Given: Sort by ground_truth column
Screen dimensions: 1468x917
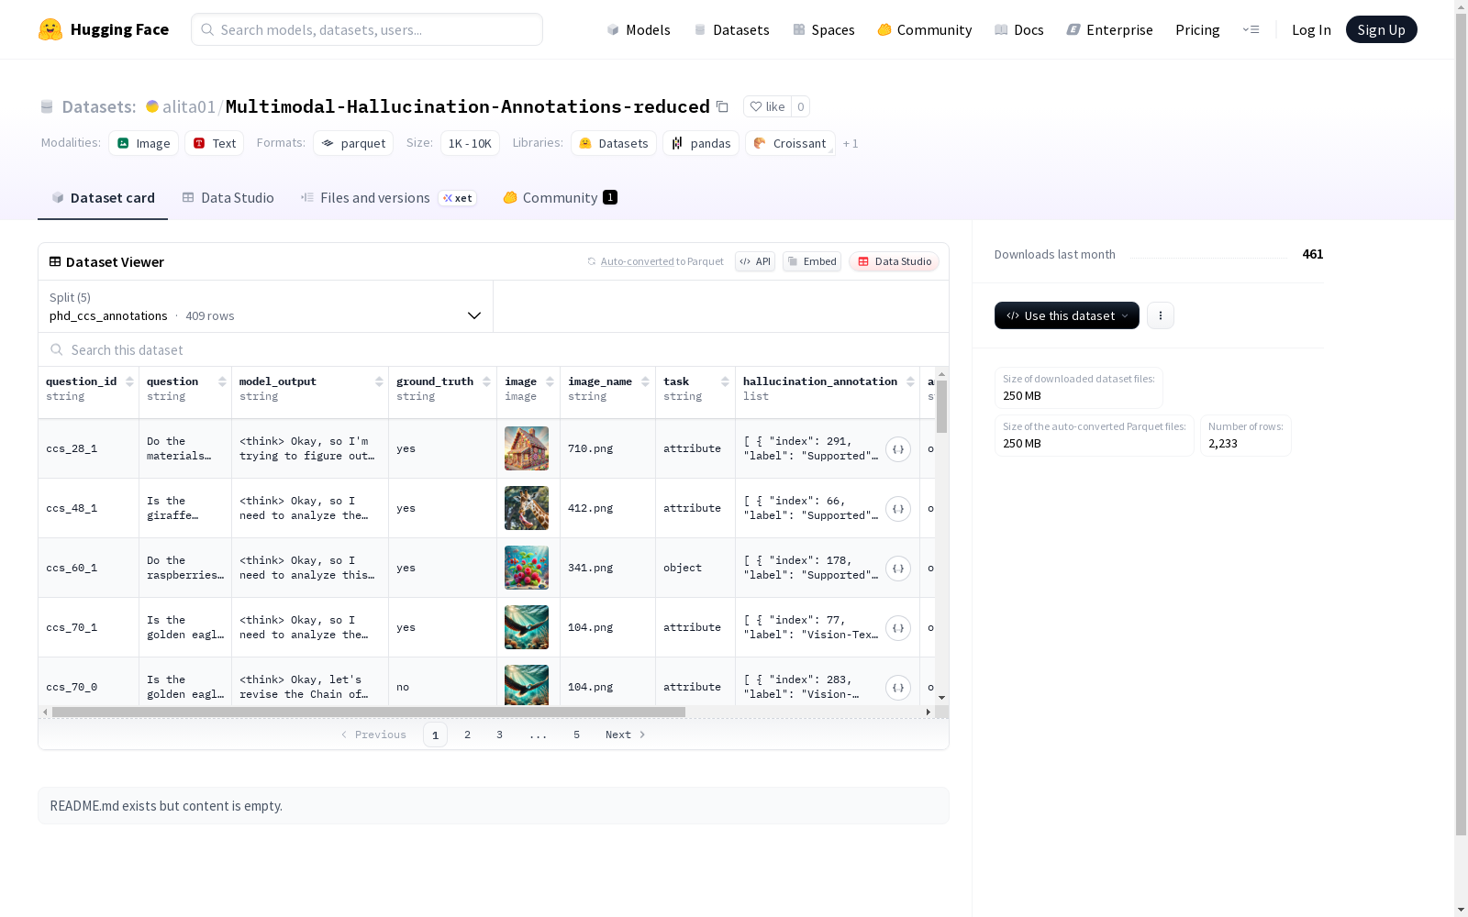Looking at the screenshot, I should click(486, 381).
